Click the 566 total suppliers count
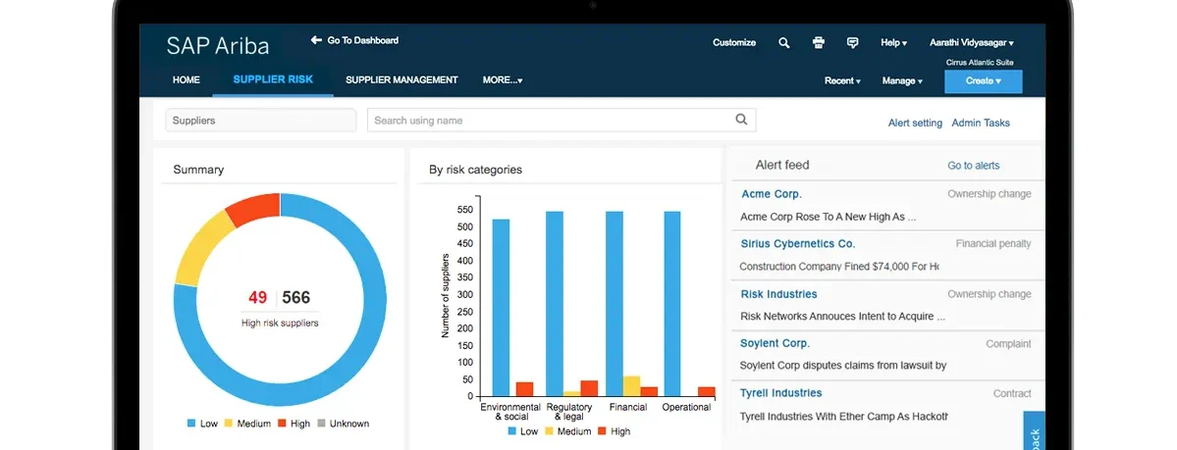Image resolution: width=1177 pixels, height=450 pixels. click(295, 298)
